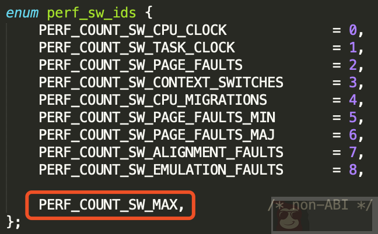
Task: Click the monkey with sunglasses watermark
Action: (290, 218)
